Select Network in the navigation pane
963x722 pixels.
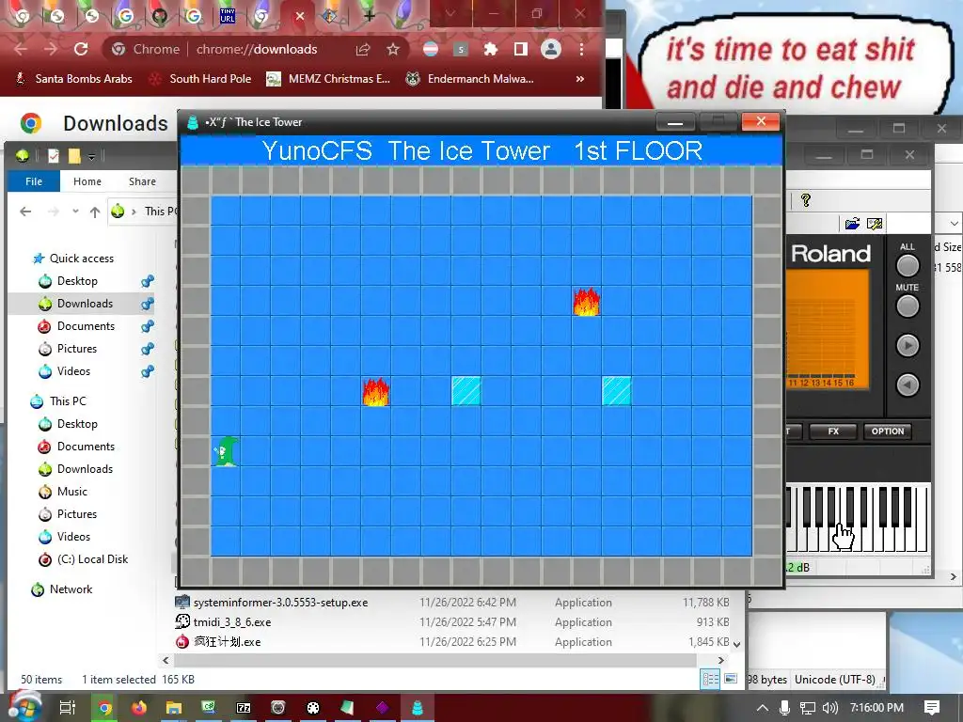71,589
